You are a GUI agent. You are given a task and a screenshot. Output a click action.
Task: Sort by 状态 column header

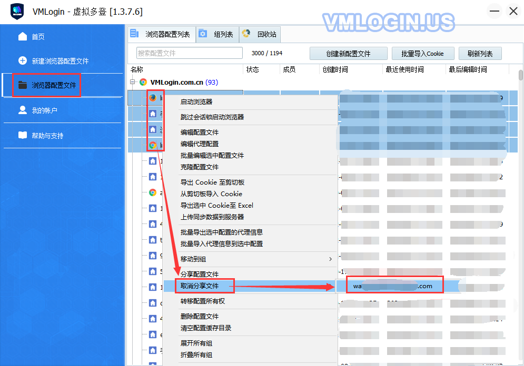(253, 70)
